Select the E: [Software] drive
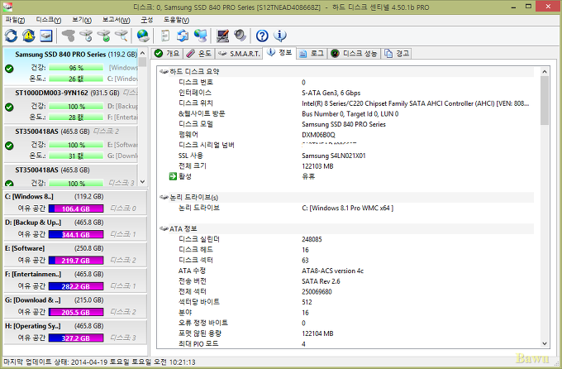The height and width of the screenshot is (369, 562). point(75,255)
